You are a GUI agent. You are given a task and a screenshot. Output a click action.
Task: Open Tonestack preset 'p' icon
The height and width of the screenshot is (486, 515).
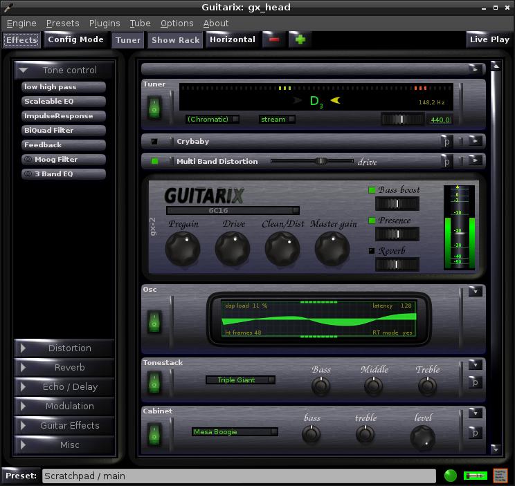pos(475,382)
